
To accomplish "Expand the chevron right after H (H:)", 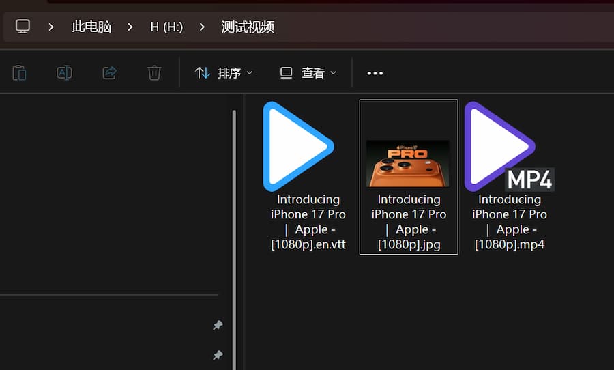I will point(202,27).
